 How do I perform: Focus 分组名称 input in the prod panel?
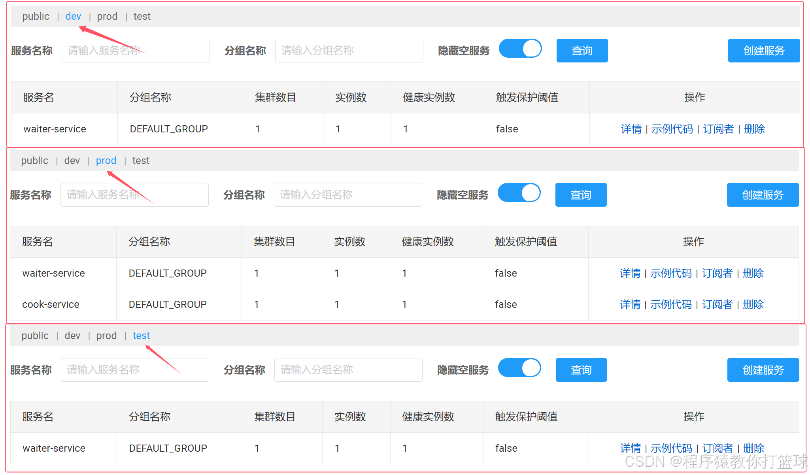click(x=347, y=195)
